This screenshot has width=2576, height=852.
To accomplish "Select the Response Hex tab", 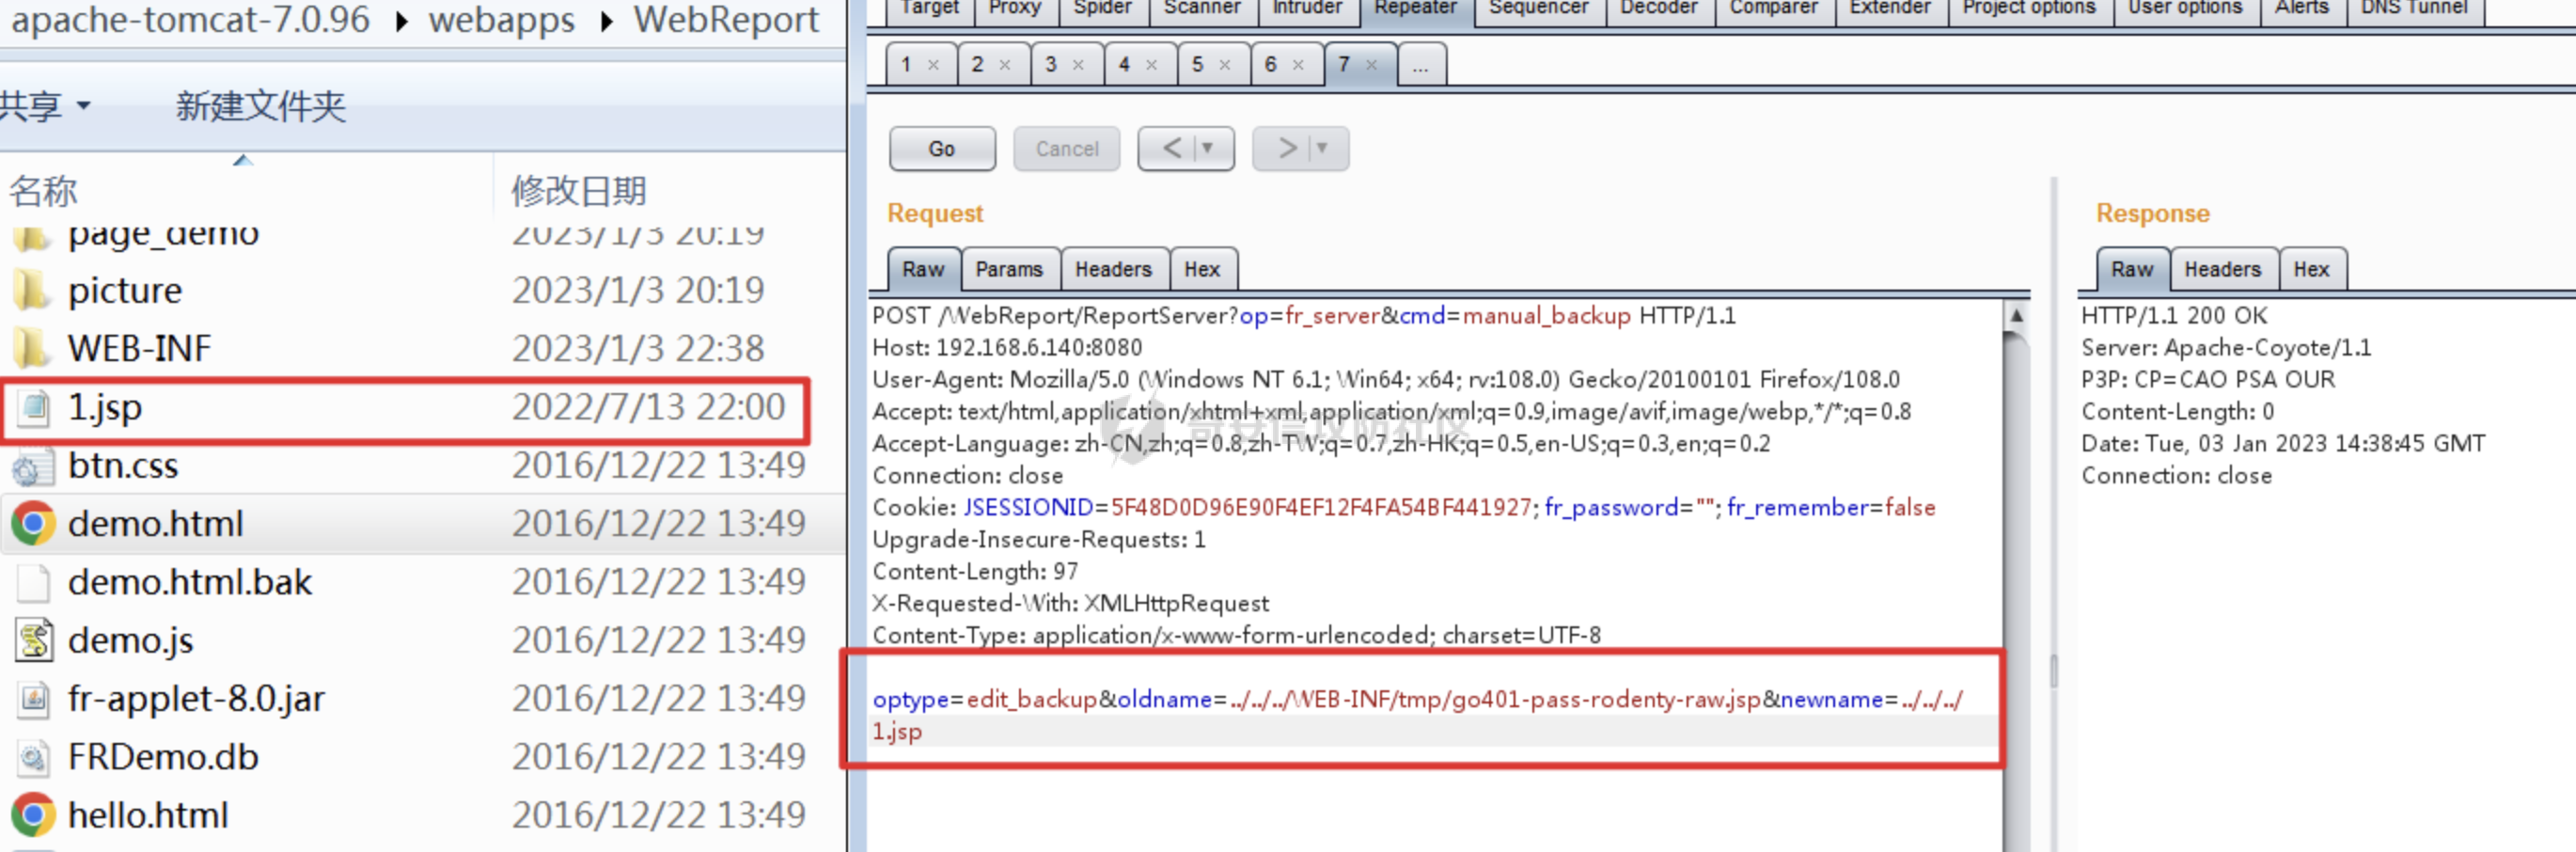I will click(2311, 269).
